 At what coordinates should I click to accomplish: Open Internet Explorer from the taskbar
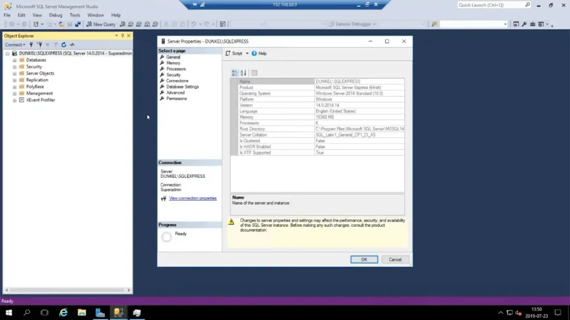pos(63,313)
